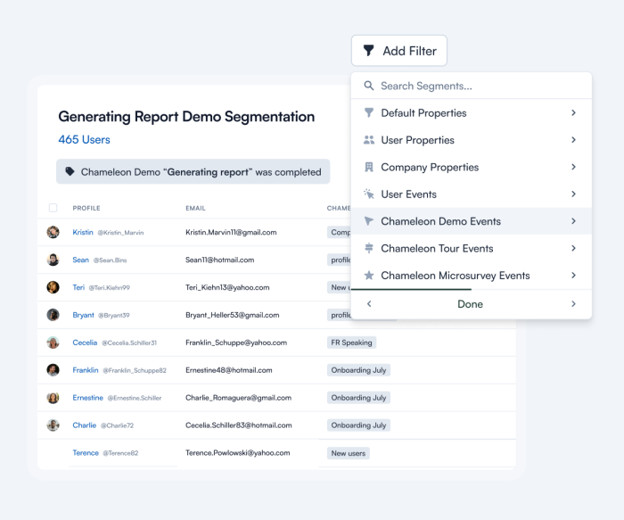Click the Chameleon Demo Events flag icon
This screenshot has width=624, height=520.
tap(369, 221)
